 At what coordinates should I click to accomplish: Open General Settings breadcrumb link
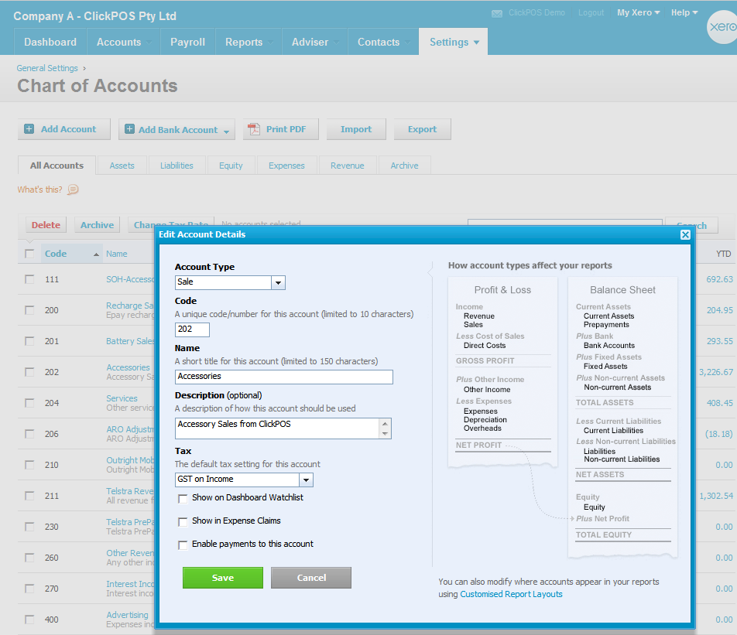point(47,68)
